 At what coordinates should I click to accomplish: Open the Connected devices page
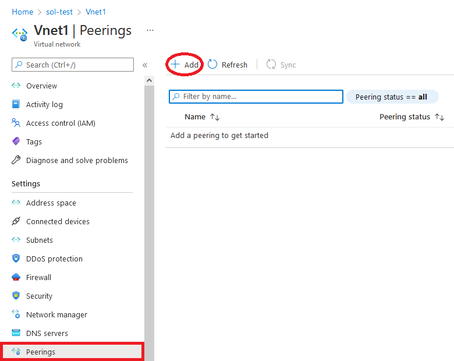coord(58,222)
